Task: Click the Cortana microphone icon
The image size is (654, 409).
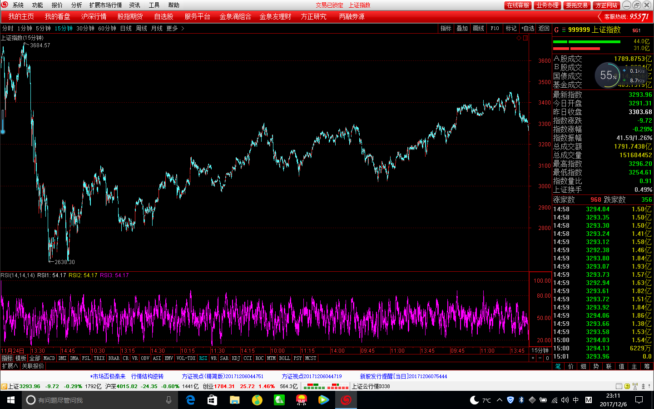Action: tap(168, 400)
